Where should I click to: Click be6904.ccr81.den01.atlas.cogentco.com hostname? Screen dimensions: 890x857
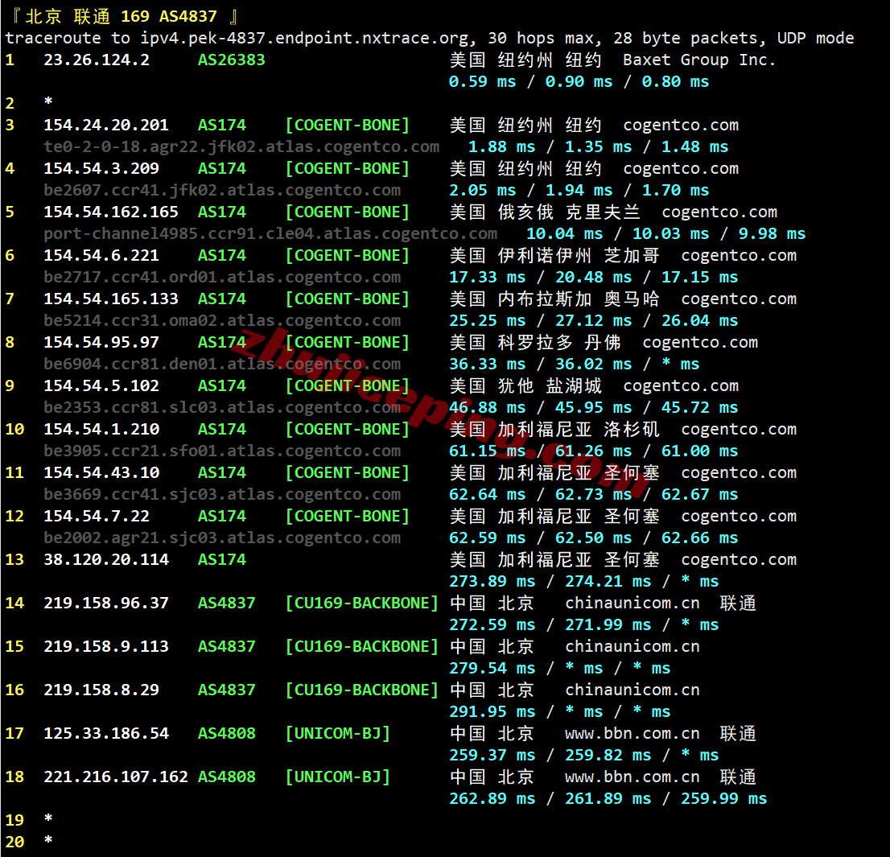(222, 364)
